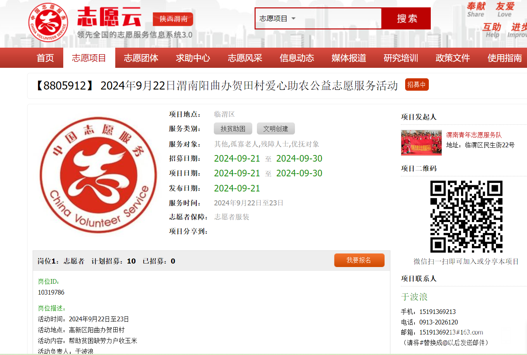The width and height of the screenshot is (527, 355).
Task: Click the China Volunteer Service header logo
Action: [48, 22]
